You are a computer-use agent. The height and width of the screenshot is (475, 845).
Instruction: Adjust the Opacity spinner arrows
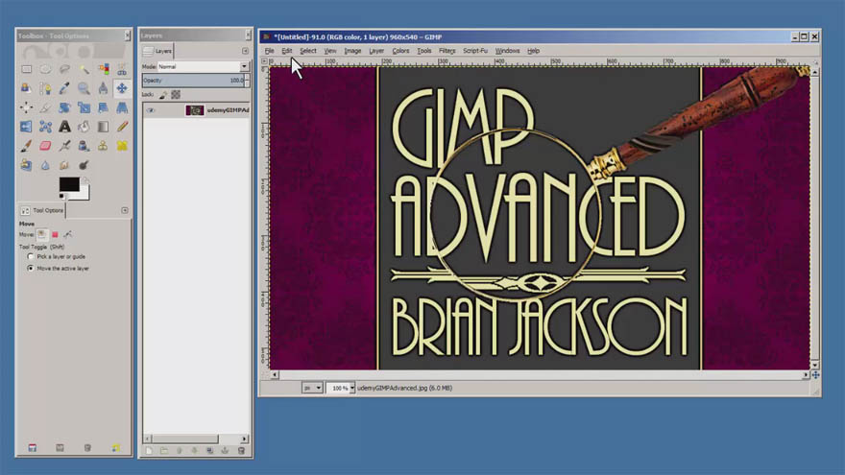(x=247, y=81)
